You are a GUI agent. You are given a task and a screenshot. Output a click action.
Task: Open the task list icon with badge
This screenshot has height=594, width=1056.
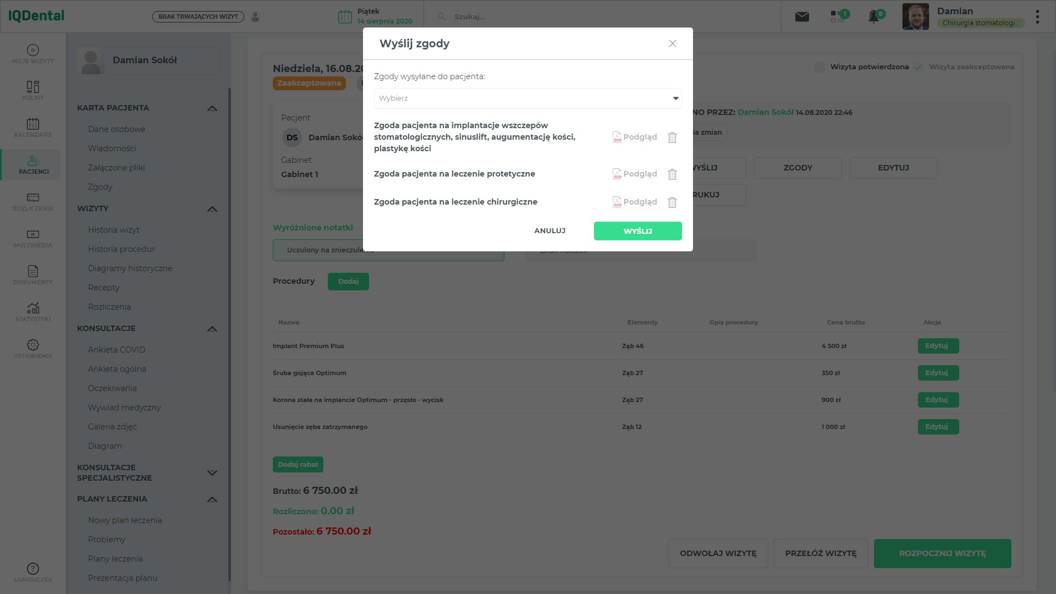[x=837, y=16]
